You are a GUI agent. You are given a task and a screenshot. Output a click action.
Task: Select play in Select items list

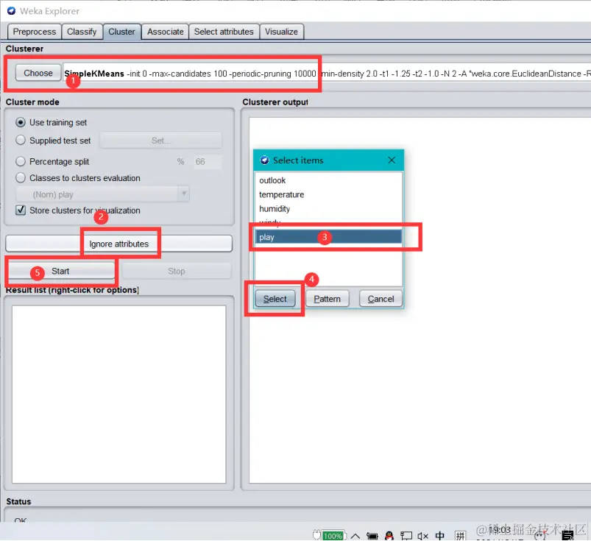328,237
